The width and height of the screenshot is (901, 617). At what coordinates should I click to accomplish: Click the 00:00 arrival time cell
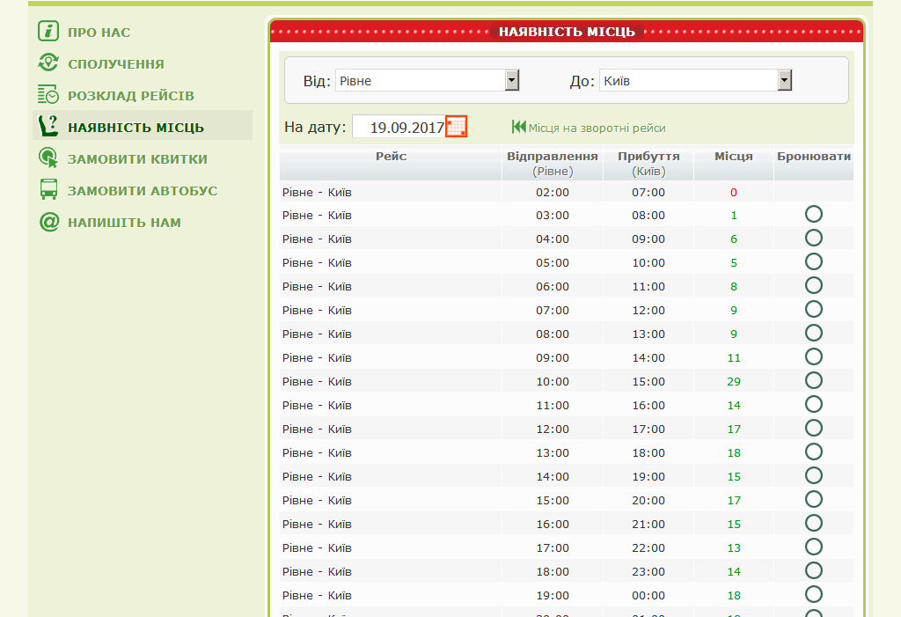click(x=648, y=596)
